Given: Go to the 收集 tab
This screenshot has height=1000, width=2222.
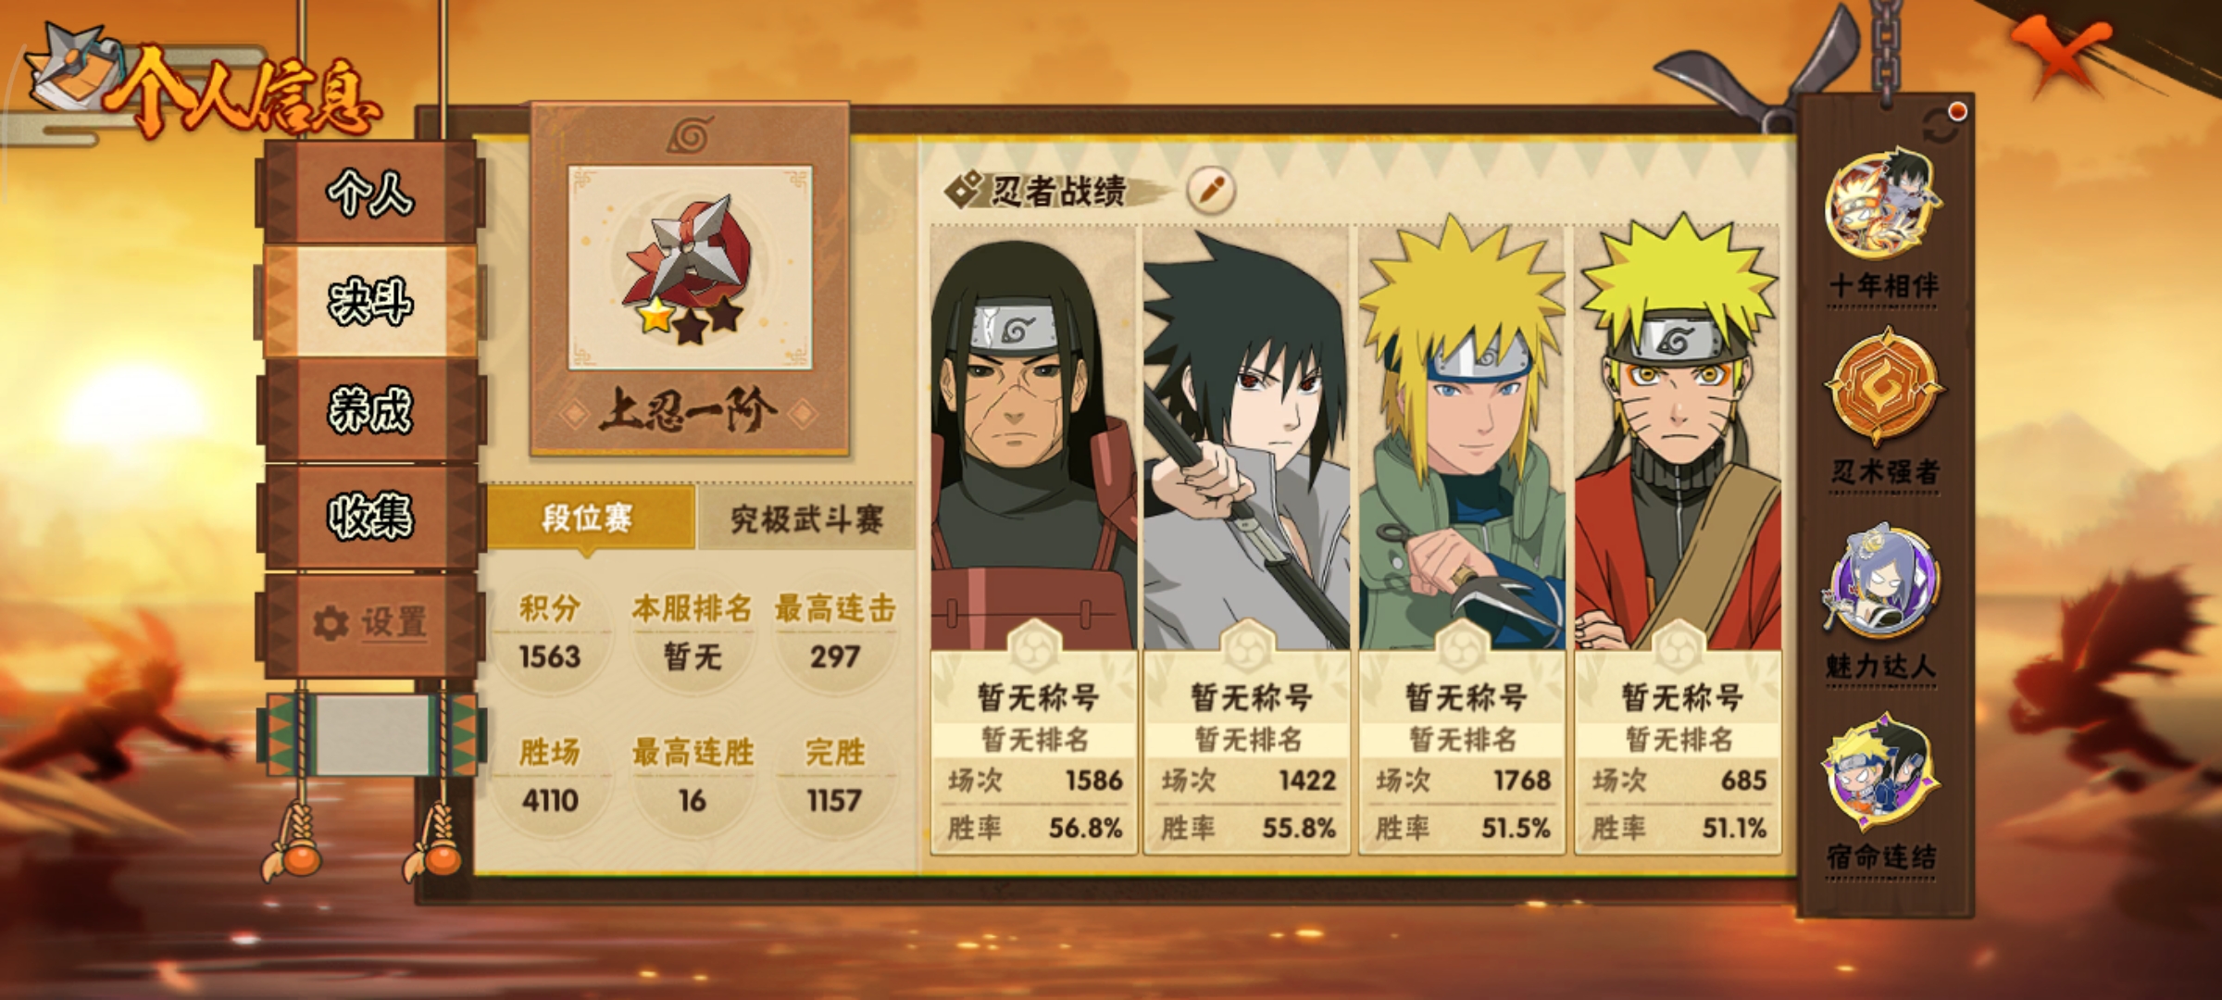Looking at the screenshot, I should 370,516.
